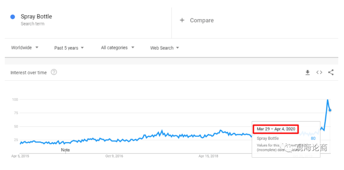
Task: Share the Interest over time chart
Action: 331,73
